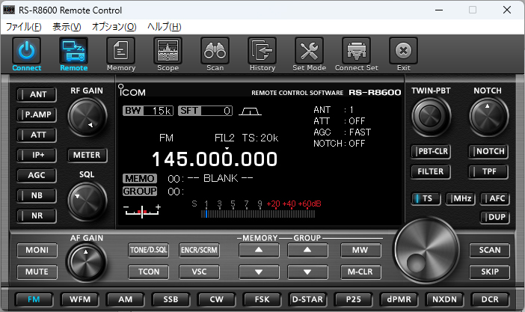Click the SQL squelch knob

[87, 201]
